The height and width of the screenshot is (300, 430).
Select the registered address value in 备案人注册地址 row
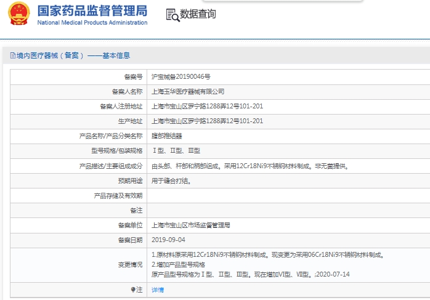click(208, 106)
